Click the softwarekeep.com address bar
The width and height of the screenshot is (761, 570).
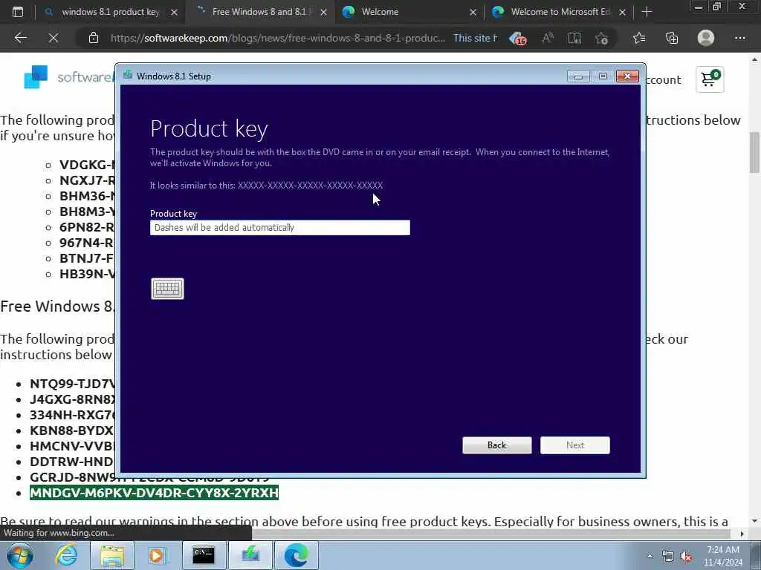pos(278,38)
